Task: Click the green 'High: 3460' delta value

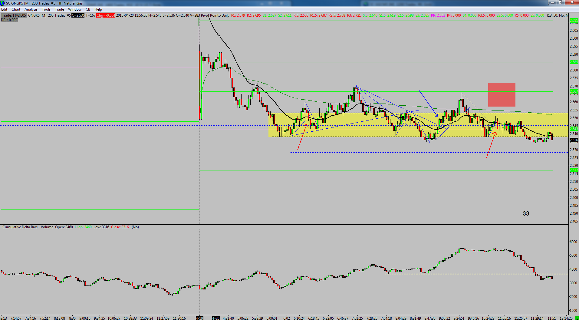Action: pos(83,227)
